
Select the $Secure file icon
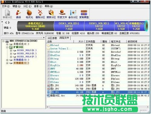pos(49,75)
